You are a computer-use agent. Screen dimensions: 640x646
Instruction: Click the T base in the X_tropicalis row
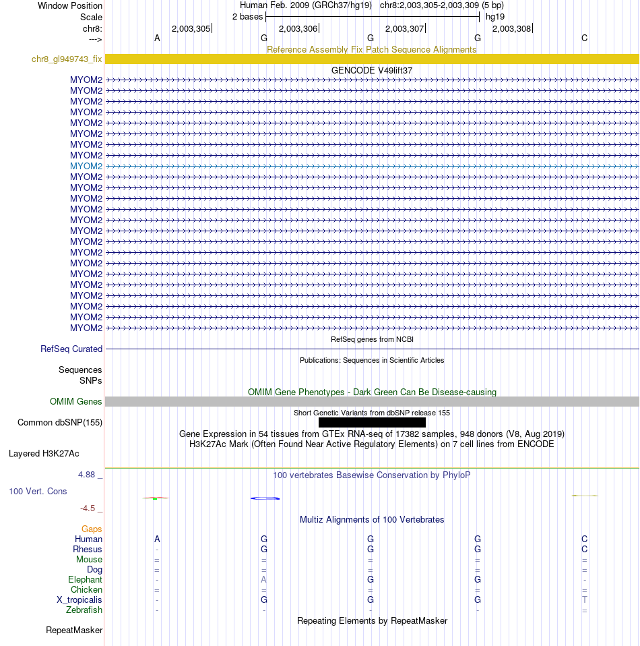[x=585, y=600]
